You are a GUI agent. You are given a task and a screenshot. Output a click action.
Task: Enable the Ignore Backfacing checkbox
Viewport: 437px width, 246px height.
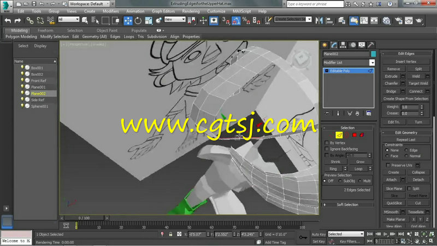coord(327,149)
